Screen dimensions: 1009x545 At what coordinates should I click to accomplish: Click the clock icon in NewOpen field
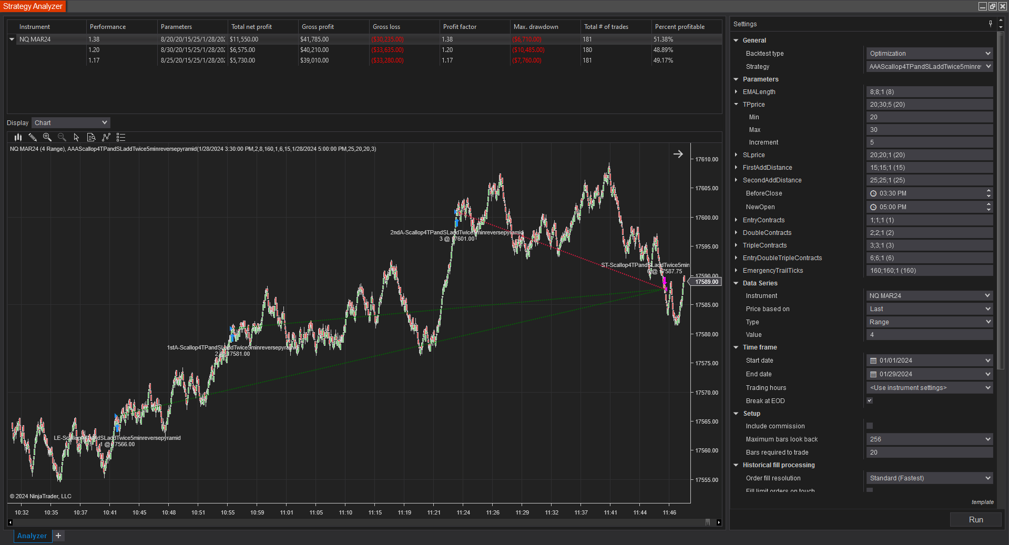[x=873, y=207]
